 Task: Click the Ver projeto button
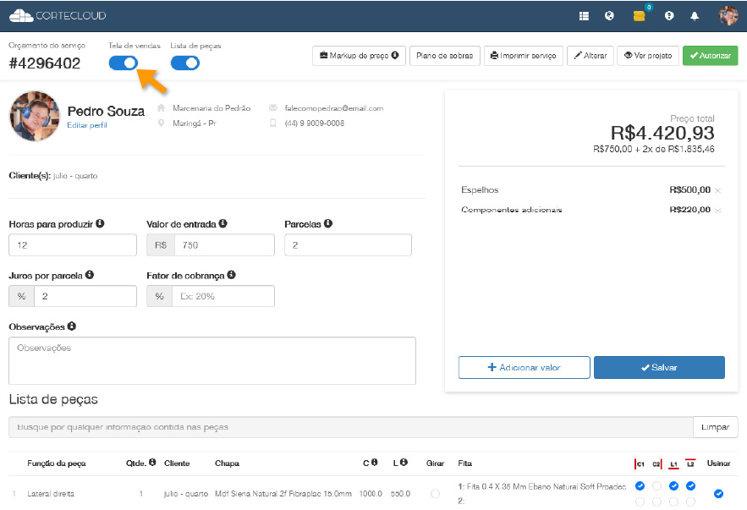pos(648,56)
